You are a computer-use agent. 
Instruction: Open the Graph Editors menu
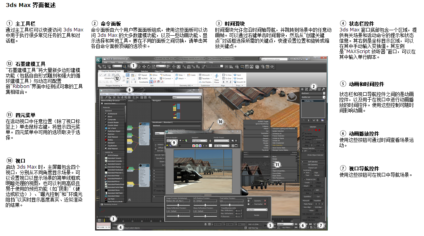(167, 62)
